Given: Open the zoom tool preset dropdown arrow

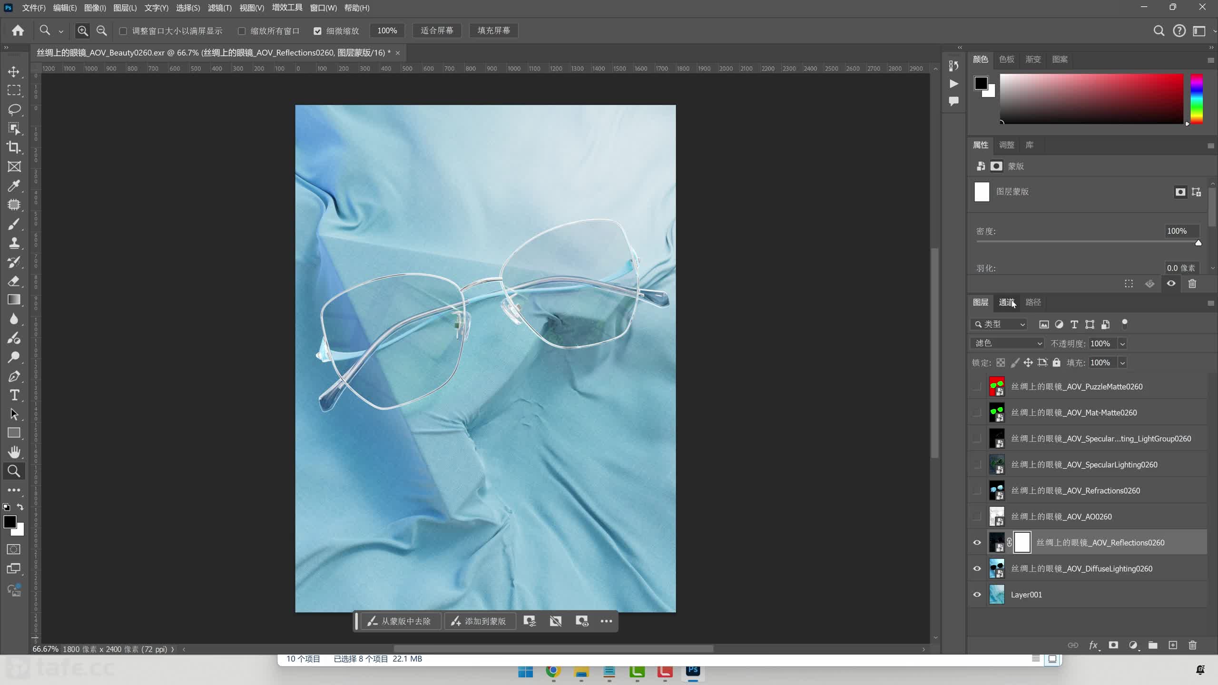Looking at the screenshot, I should (x=61, y=31).
